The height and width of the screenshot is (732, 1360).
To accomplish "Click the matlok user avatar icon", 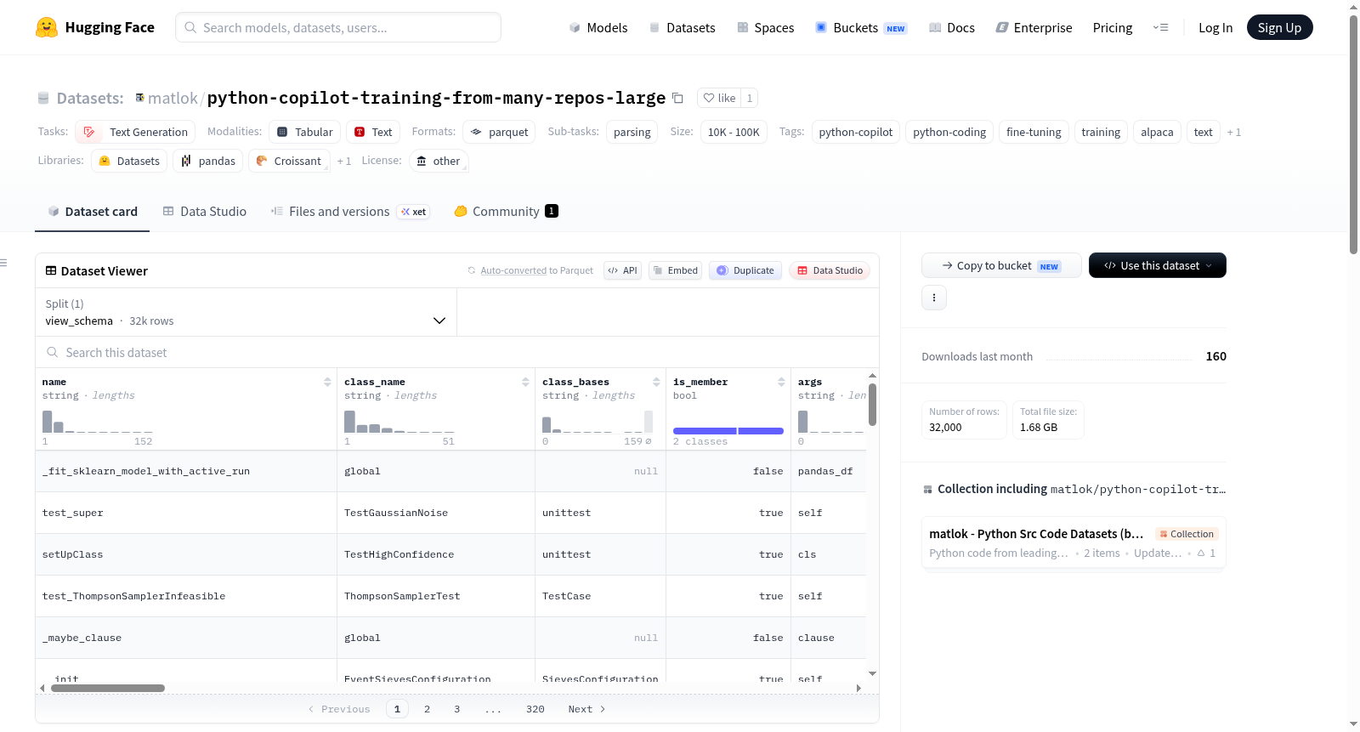I will [x=140, y=98].
